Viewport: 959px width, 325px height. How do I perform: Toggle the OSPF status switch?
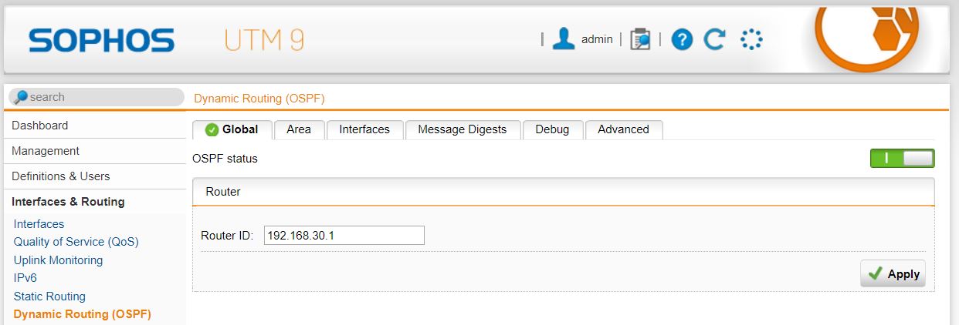coord(902,159)
